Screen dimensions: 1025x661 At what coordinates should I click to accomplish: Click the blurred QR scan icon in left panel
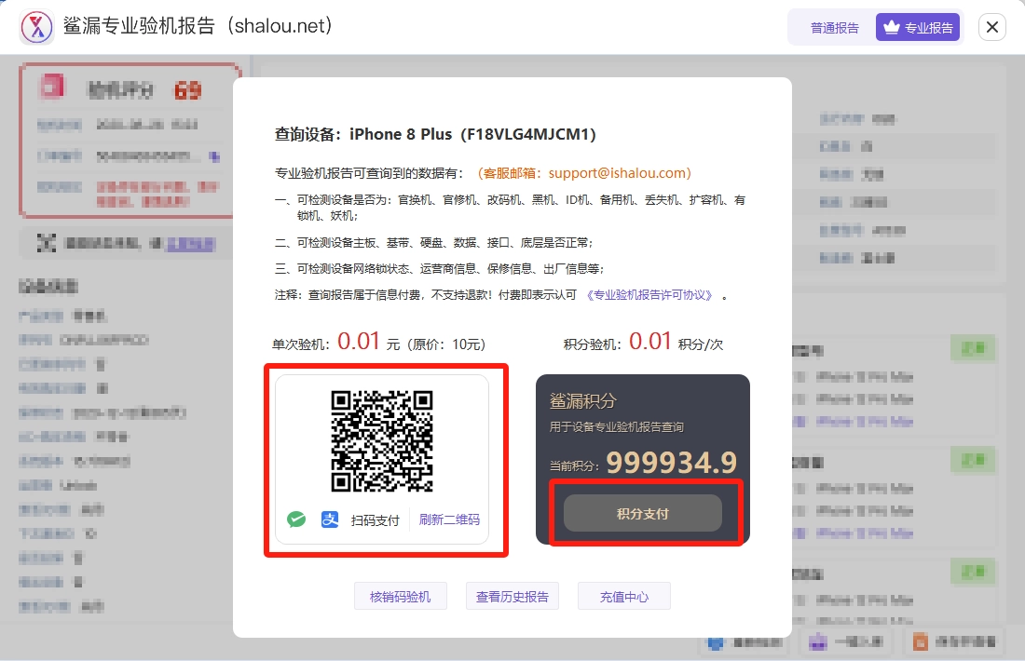click(x=46, y=243)
